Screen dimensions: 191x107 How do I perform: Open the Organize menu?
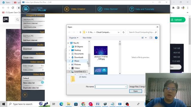pyautogui.click(x=74, y=38)
